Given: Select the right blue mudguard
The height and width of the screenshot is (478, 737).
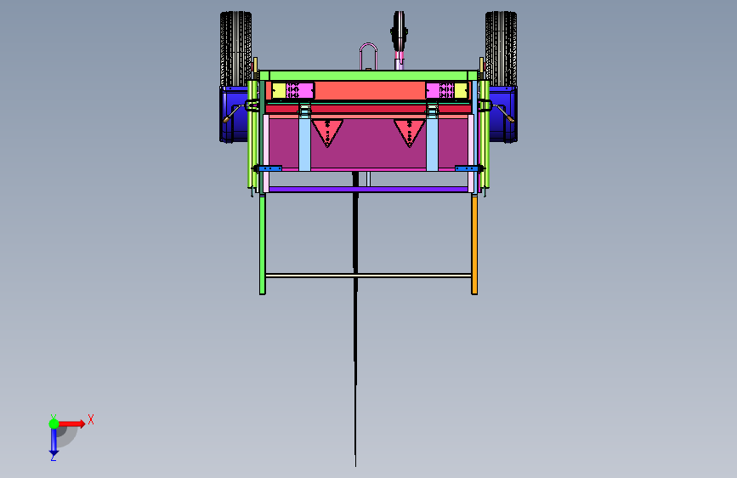Looking at the screenshot, I should [504, 114].
